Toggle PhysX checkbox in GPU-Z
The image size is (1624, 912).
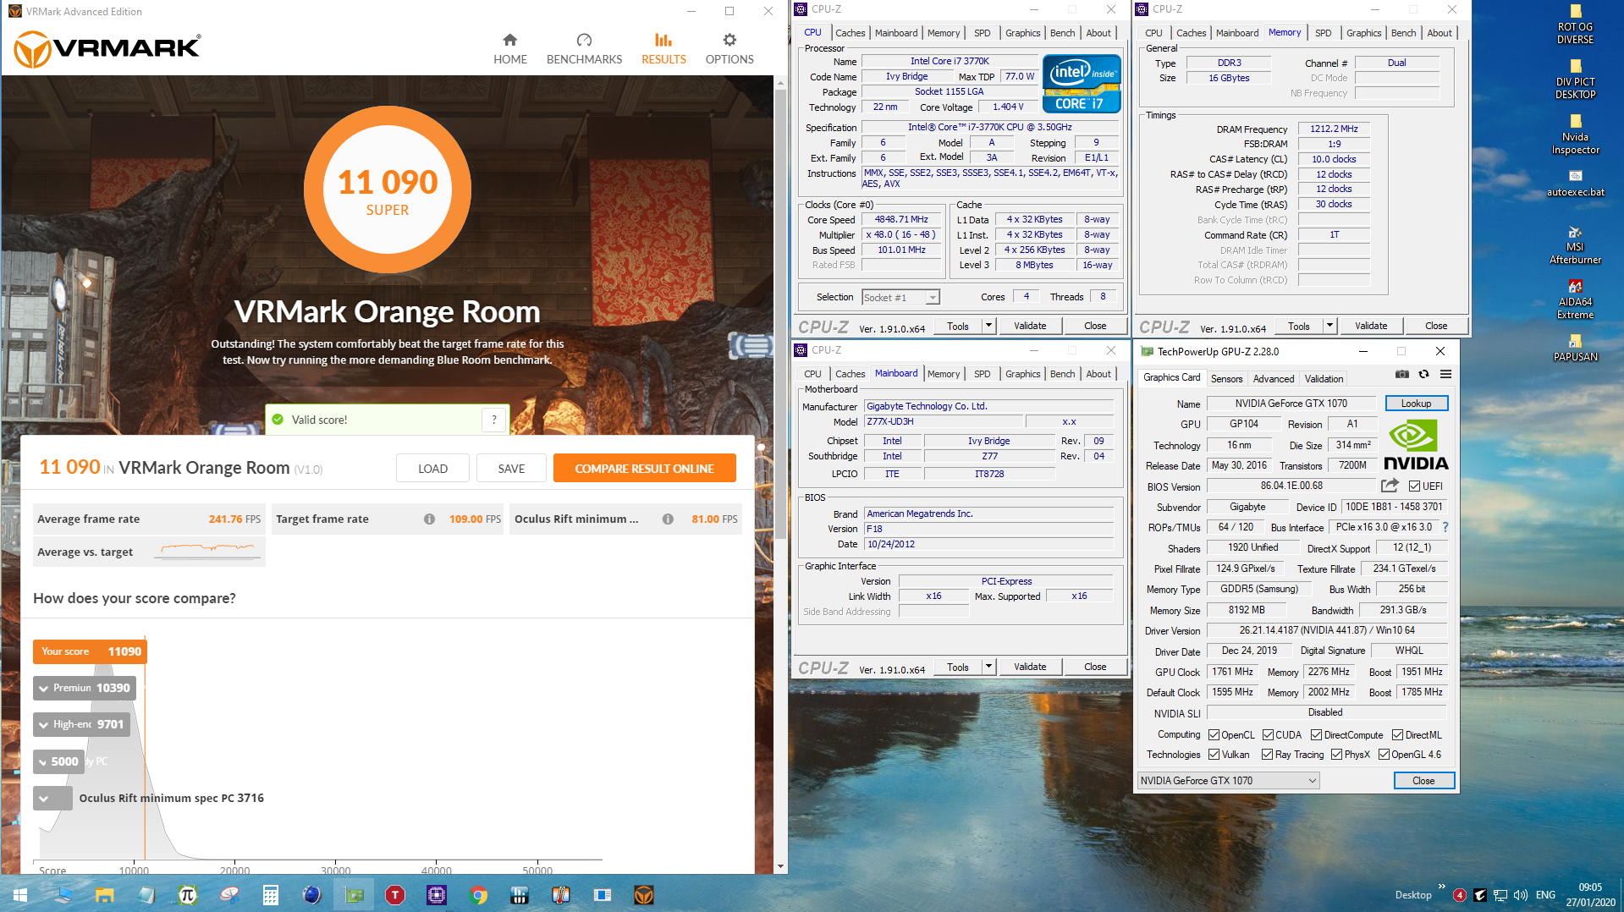click(x=1336, y=755)
